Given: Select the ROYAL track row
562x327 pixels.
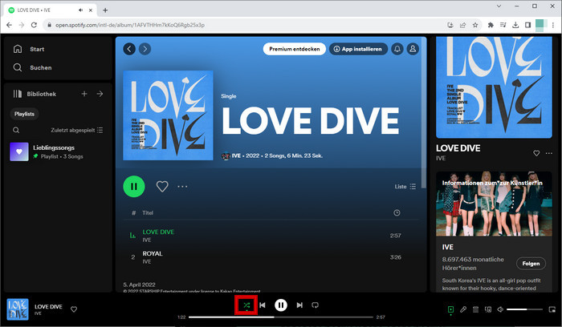Looking at the screenshot, I should coord(271,257).
